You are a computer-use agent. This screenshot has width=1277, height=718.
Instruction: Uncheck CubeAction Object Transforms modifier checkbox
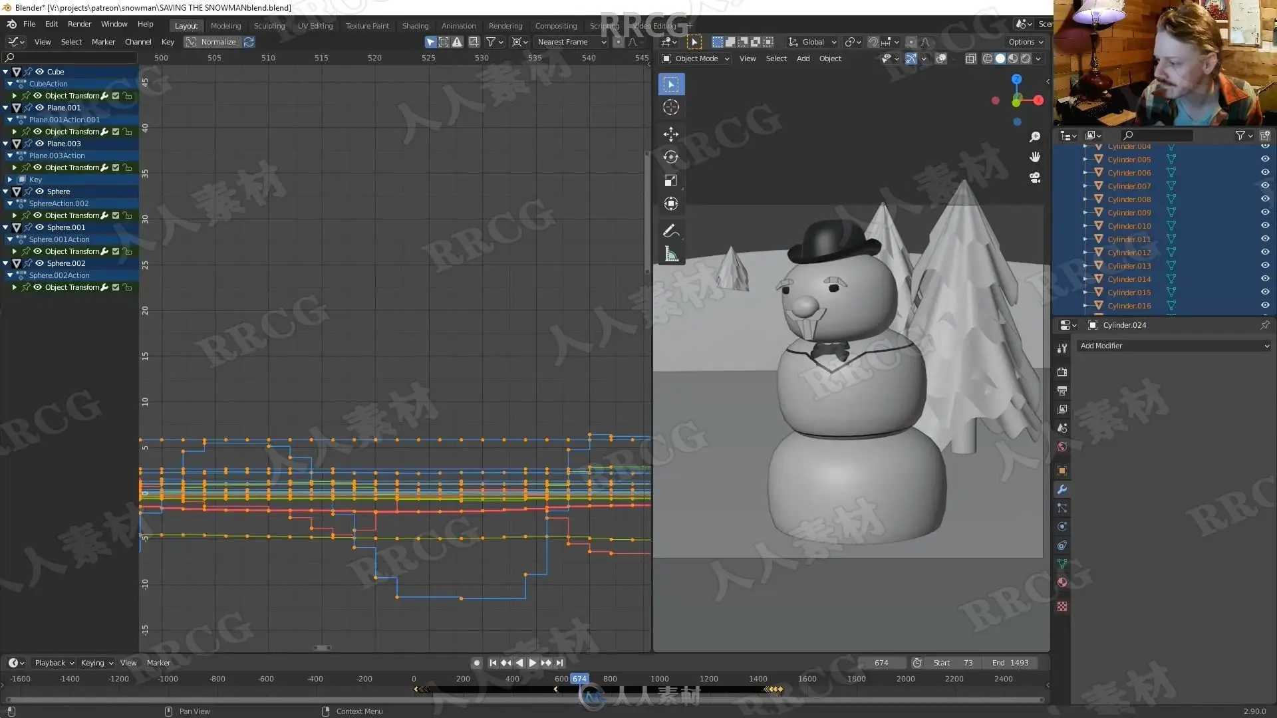[116, 96]
